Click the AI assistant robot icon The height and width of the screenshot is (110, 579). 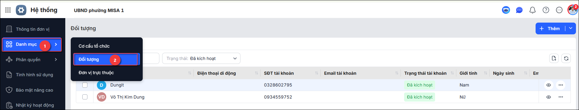(x=506, y=10)
